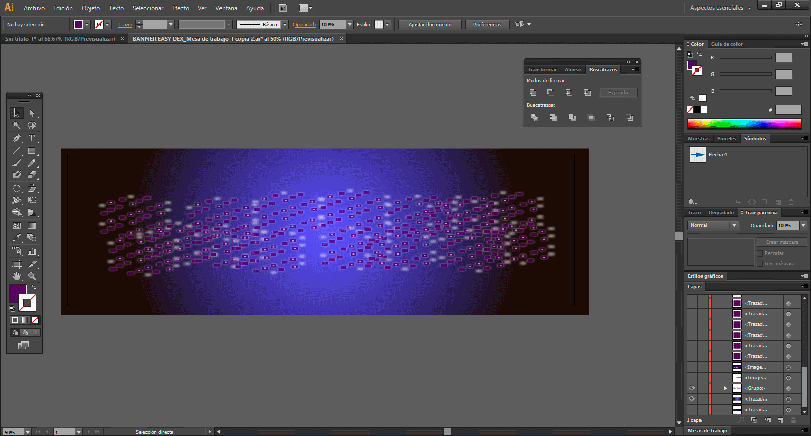Switch to the Alinear tab
The image size is (811, 436).
[x=573, y=69]
